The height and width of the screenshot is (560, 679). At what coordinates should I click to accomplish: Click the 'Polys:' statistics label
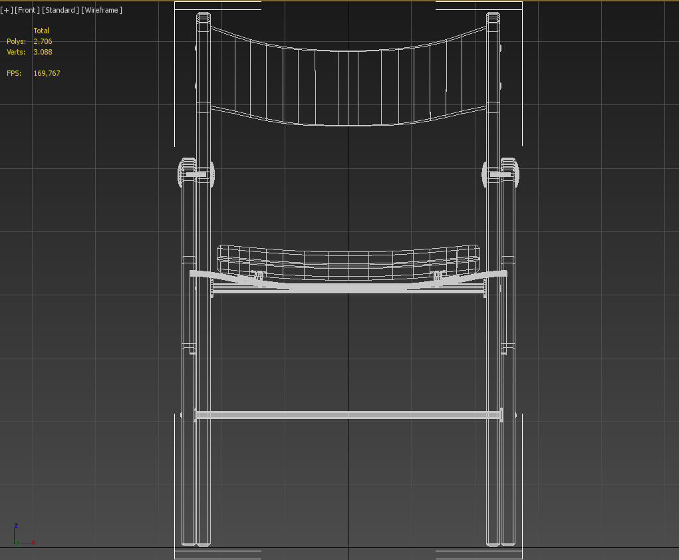tap(16, 41)
